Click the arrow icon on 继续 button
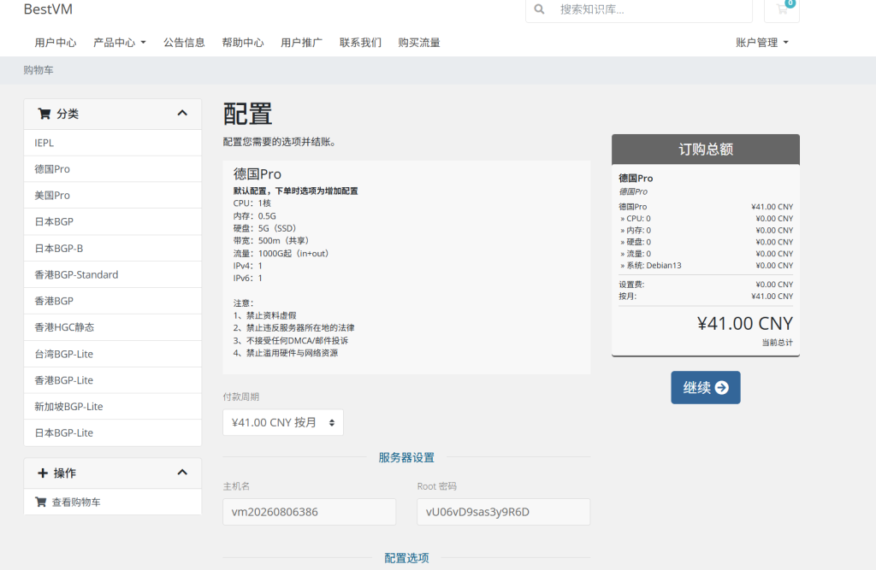The height and width of the screenshot is (570, 876). [x=722, y=387]
